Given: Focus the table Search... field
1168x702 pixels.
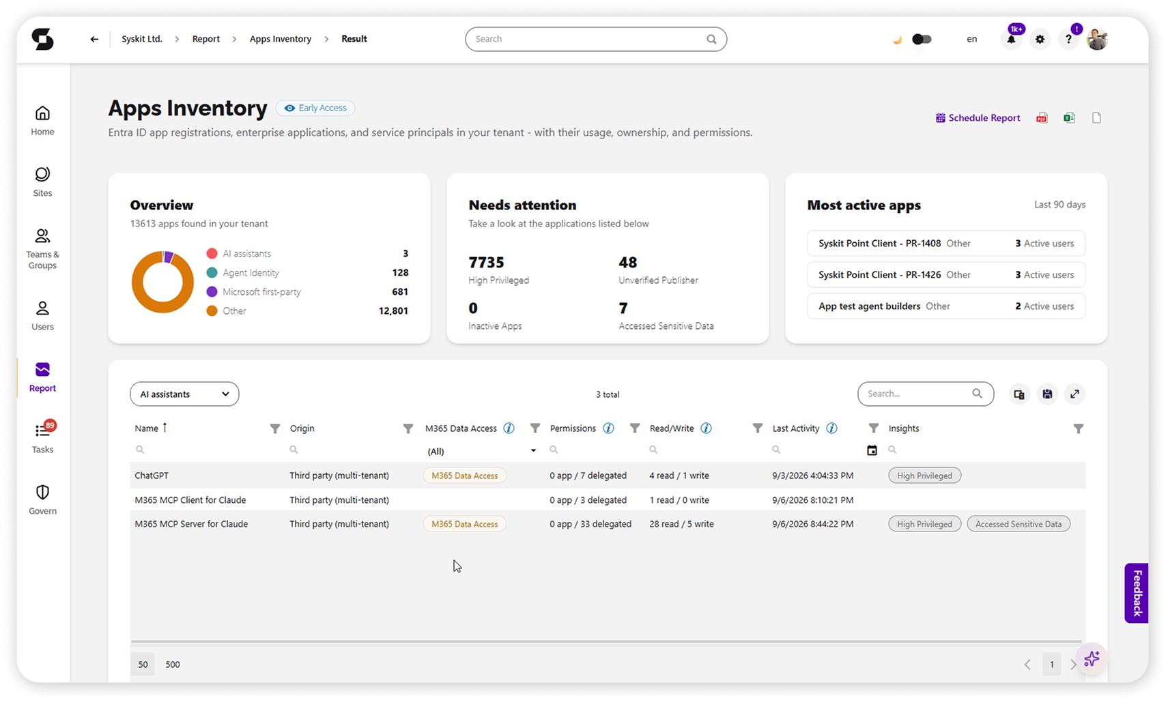Looking at the screenshot, I should [x=926, y=394].
